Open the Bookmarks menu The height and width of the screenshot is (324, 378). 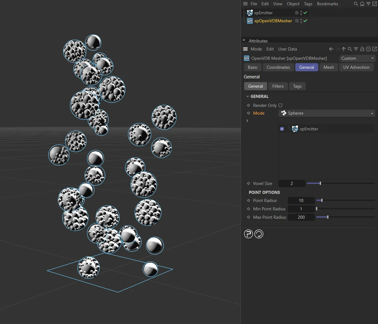click(327, 4)
